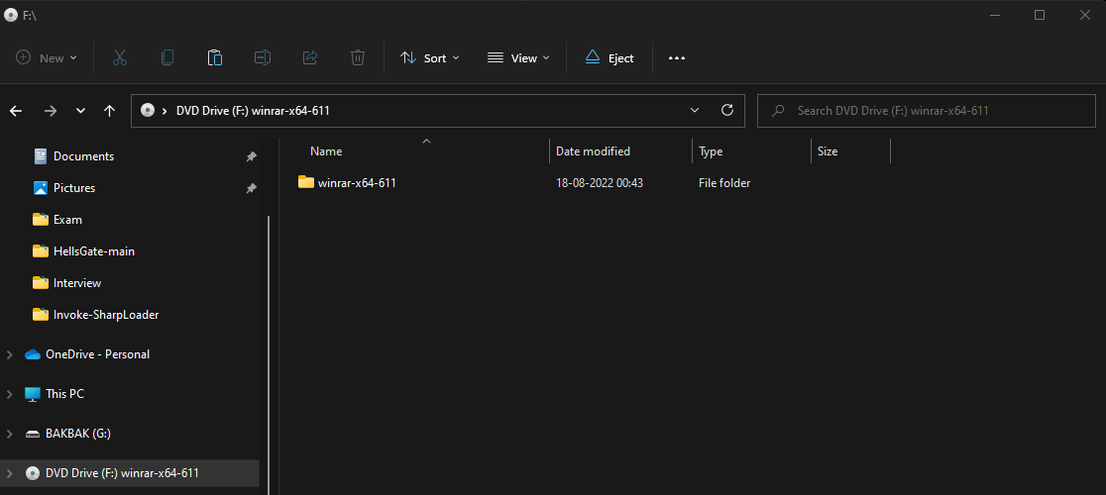Go up one folder level
The height and width of the screenshot is (495, 1106).
pos(109,111)
